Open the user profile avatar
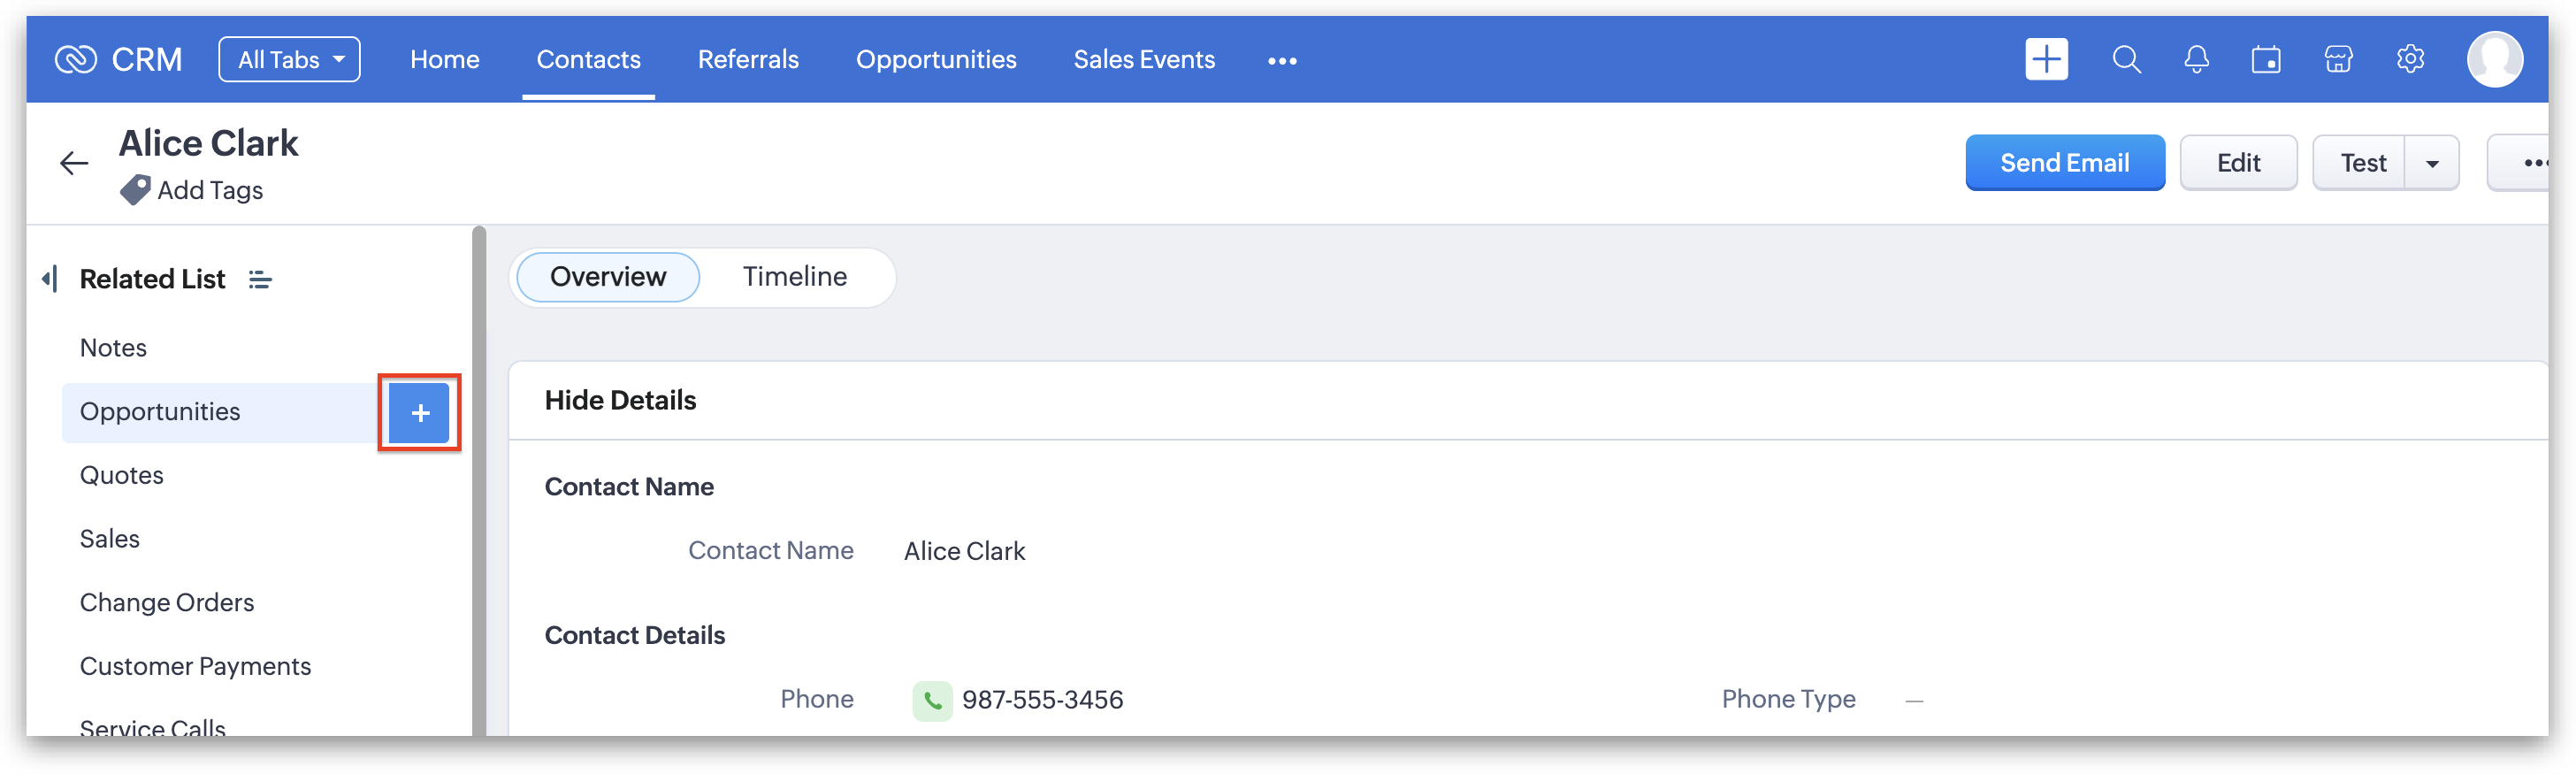Image resolution: width=2576 pixels, height=774 pixels. [x=2494, y=60]
